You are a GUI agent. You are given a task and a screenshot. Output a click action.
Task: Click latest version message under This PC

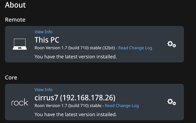click(x=76, y=57)
